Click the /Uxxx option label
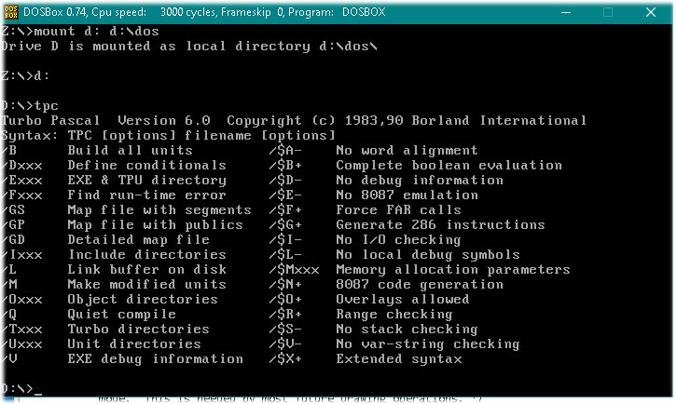The image size is (677, 404). point(22,344)
